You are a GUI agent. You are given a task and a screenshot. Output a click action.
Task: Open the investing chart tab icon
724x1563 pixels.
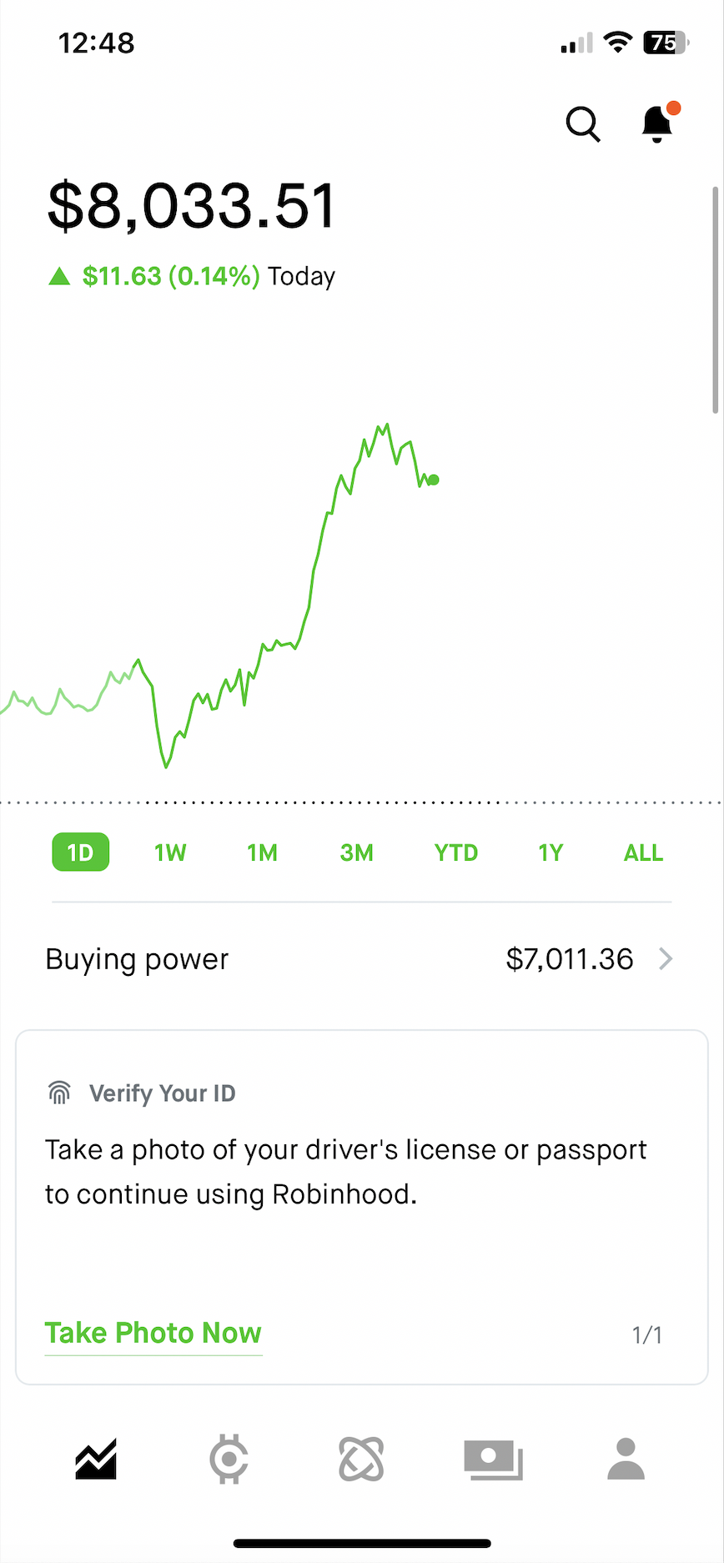pos(96,1459)
